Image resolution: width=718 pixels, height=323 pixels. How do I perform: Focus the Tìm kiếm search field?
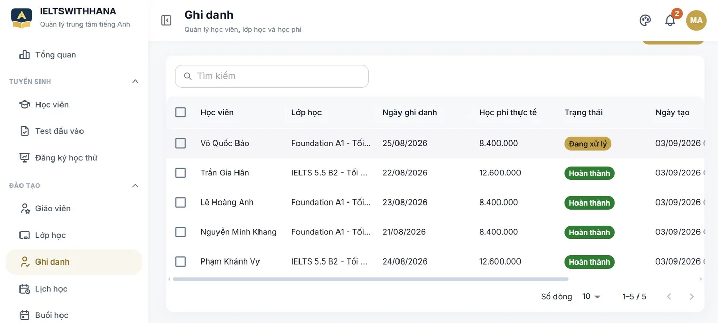[x=272, y=76]
